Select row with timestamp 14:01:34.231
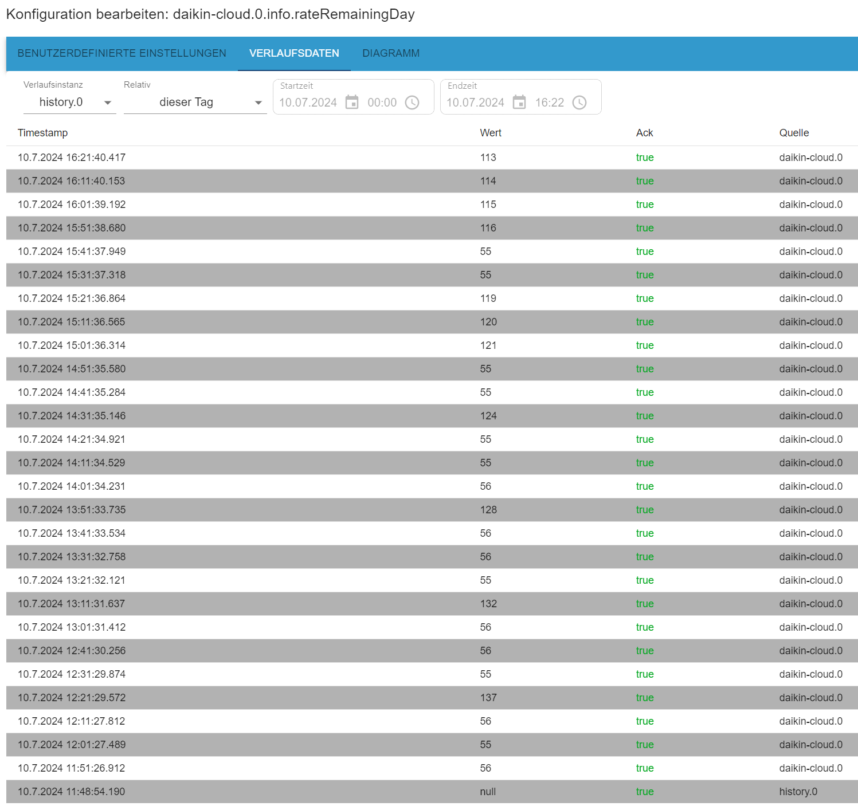This screenshot has height=806, width=858. 432,486
